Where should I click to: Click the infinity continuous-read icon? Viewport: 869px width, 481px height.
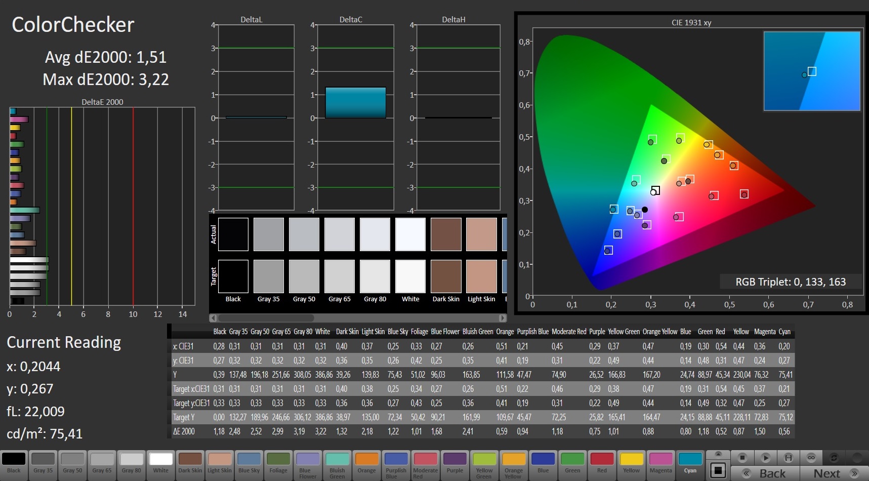click(811, 458)
